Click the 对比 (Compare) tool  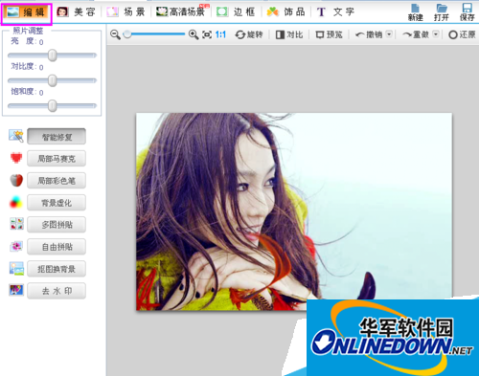[x=289, y=34]
